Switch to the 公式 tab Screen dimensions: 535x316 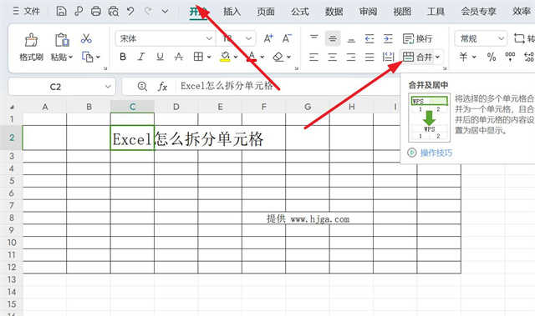pyautogui.click(x=300, y=12)
